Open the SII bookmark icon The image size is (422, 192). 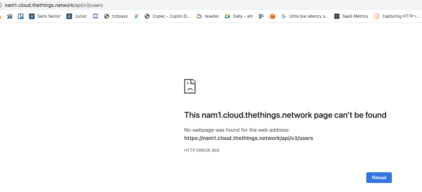click(x=9, y=16)
